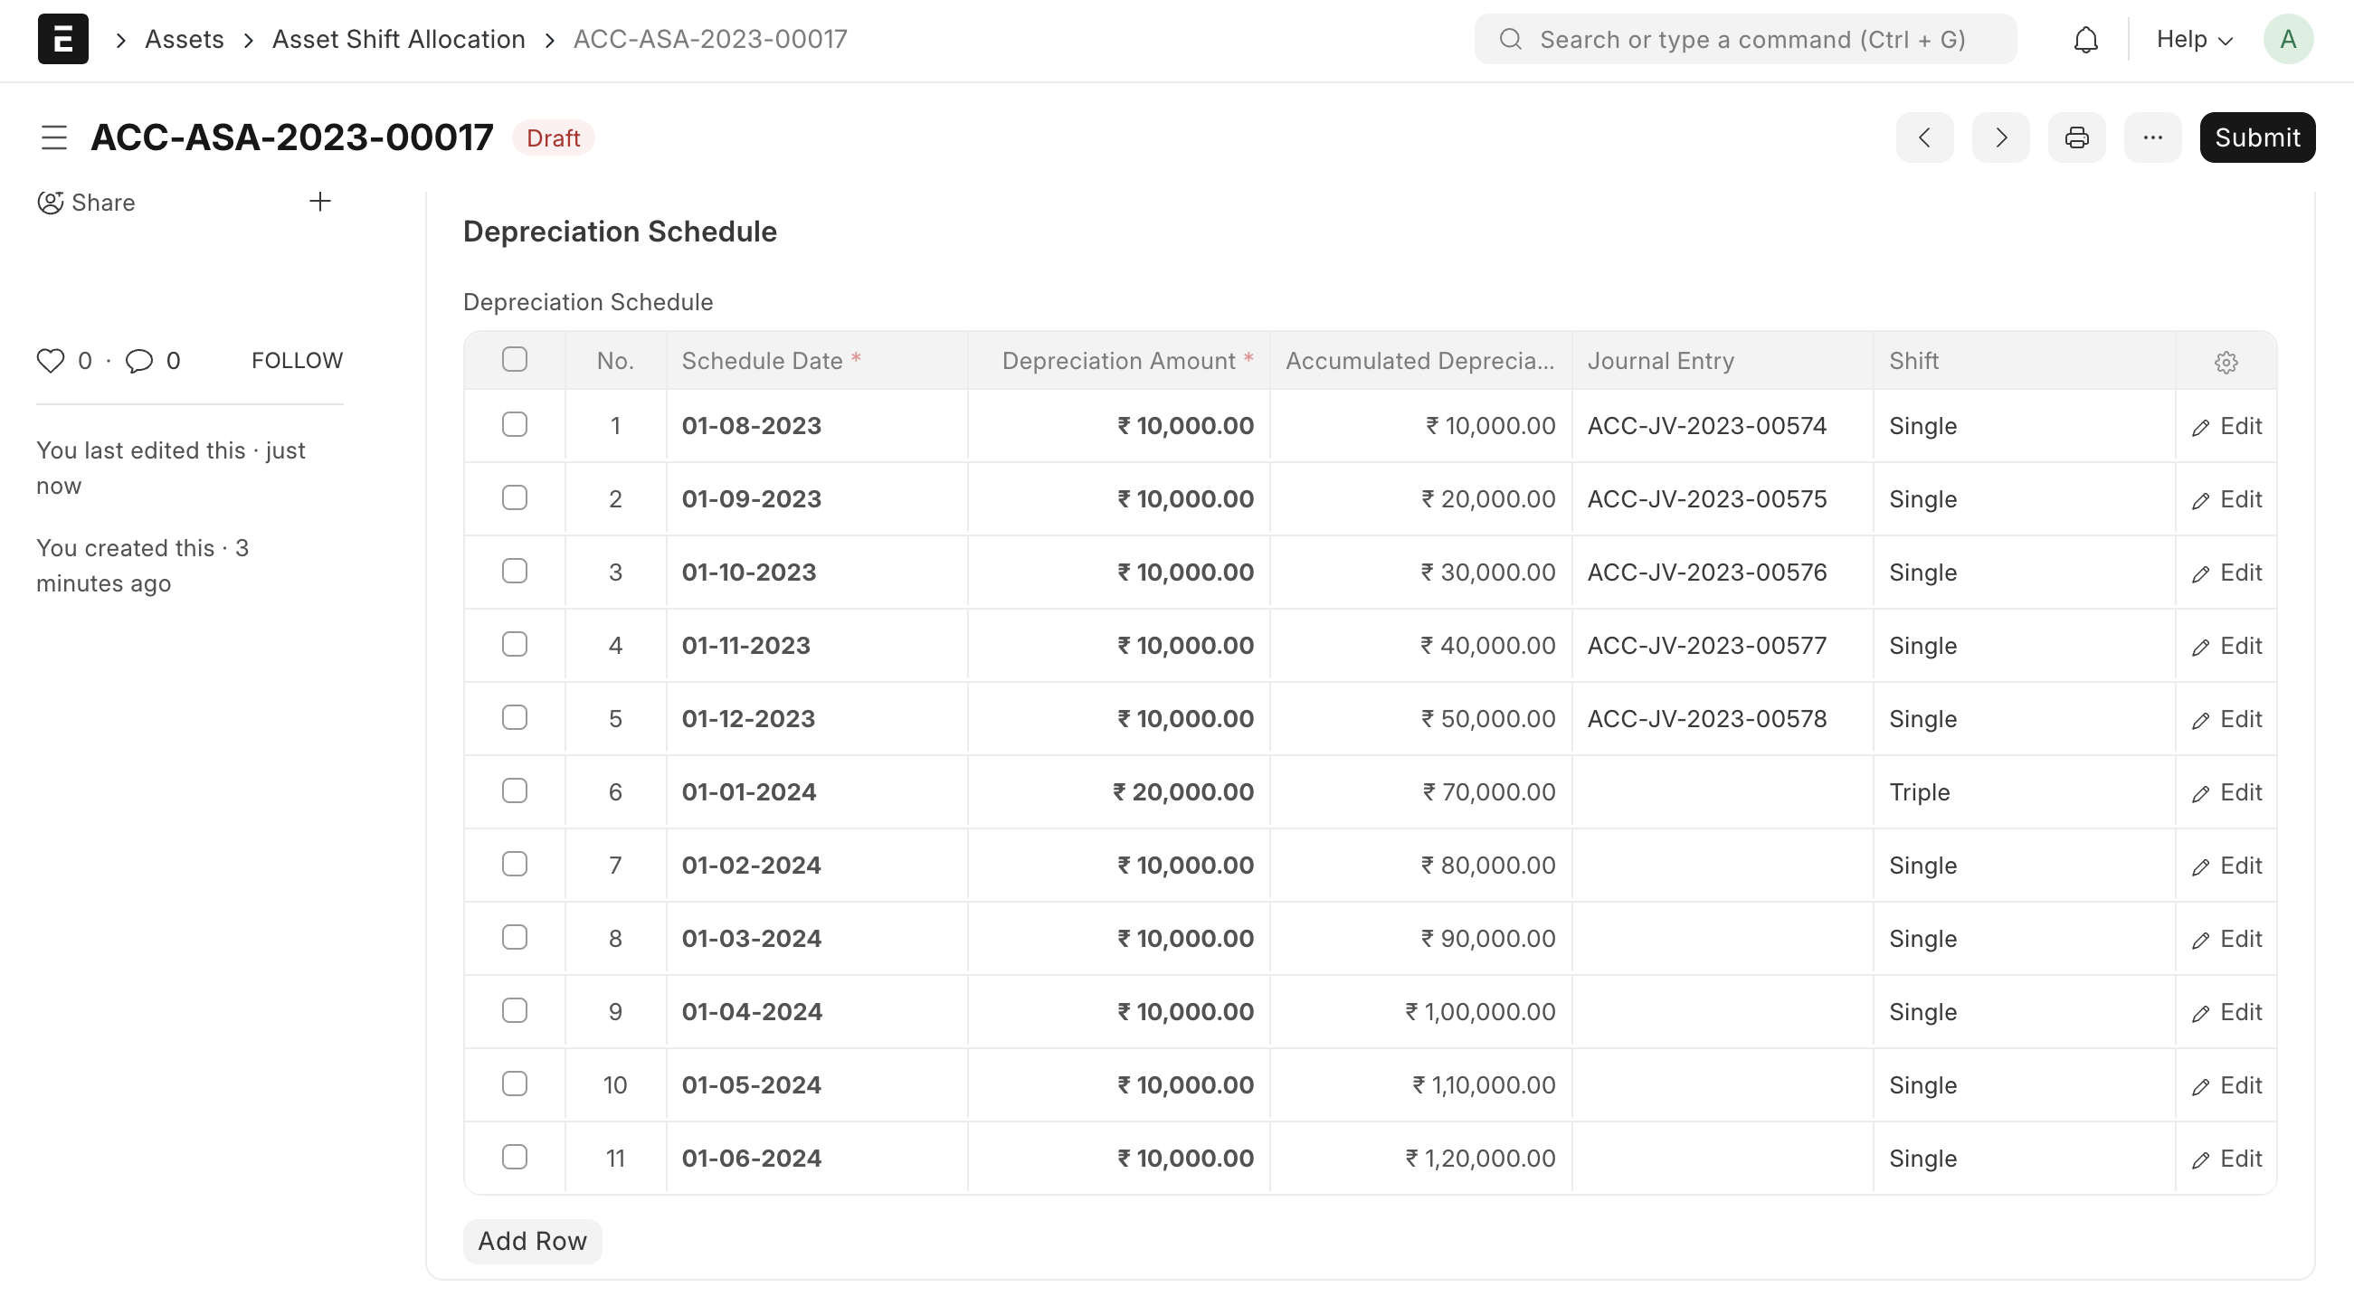Go to previous document arrow
The height and width of the screenshot is (1306, 2354).
[1924, 137]
